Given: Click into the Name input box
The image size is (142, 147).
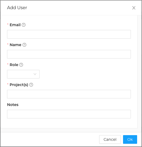Looking at the screenshot, I should [x=69, y=54].
